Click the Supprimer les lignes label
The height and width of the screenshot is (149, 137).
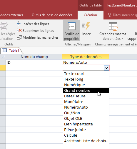click(x=38, y=31)
